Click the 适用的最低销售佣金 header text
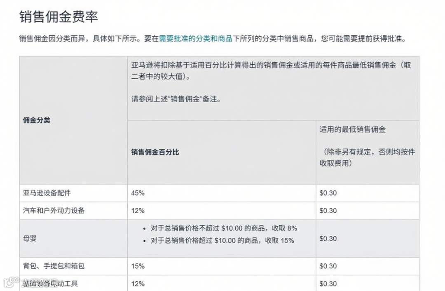Viewport: 445px width, 291px height. tap(352, 129)
